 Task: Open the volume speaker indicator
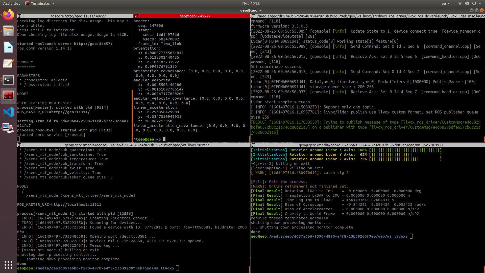tap(467, 4)
